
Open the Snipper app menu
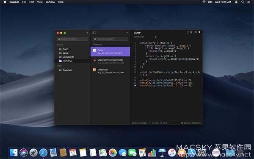(x=14, y=2)
